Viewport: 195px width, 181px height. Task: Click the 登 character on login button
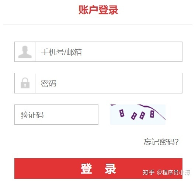pyautogui.click(x=86, y=168)
